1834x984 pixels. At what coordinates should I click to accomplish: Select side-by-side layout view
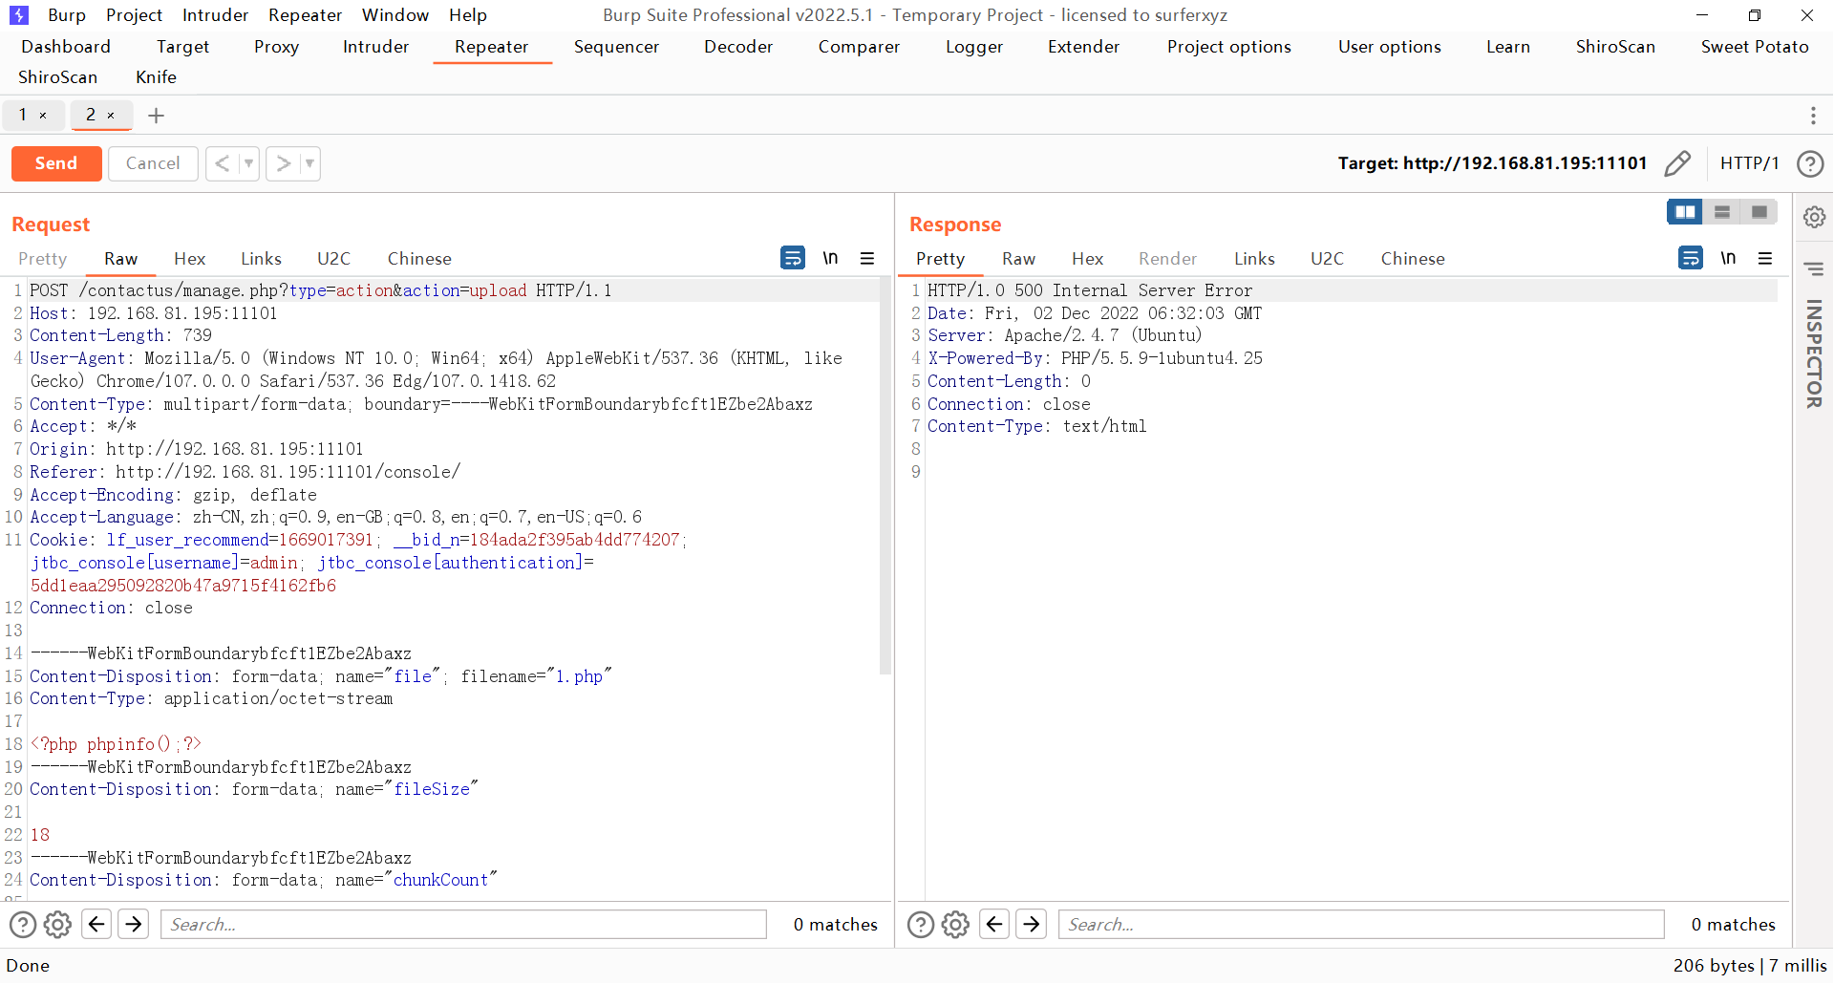pos(1685,212)
